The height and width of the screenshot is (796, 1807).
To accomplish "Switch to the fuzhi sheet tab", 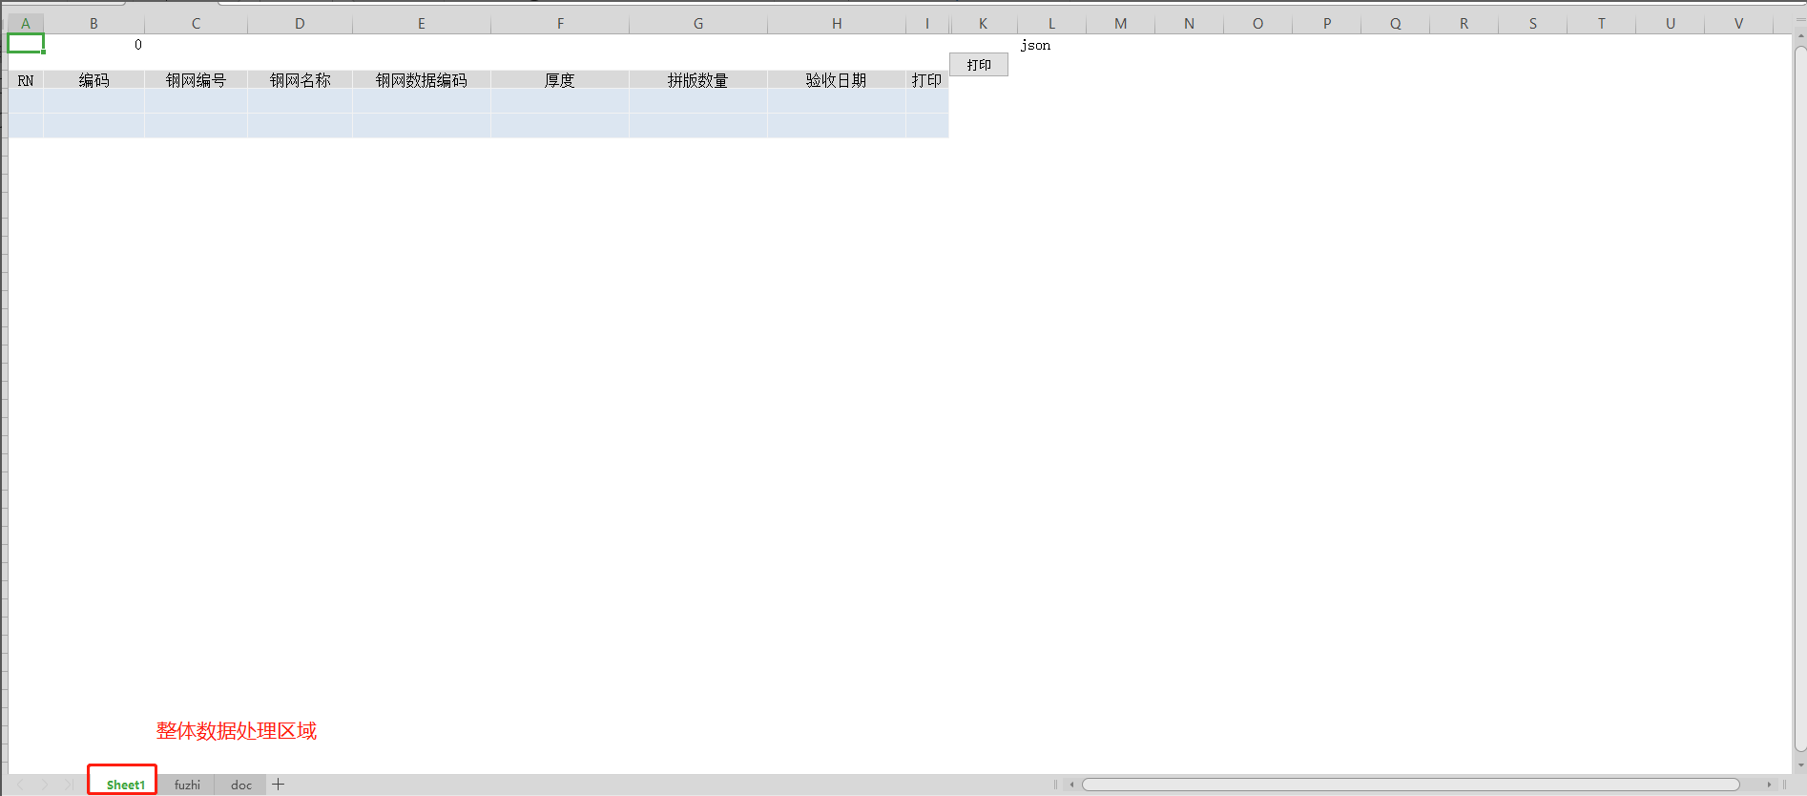I will (187, 785).
